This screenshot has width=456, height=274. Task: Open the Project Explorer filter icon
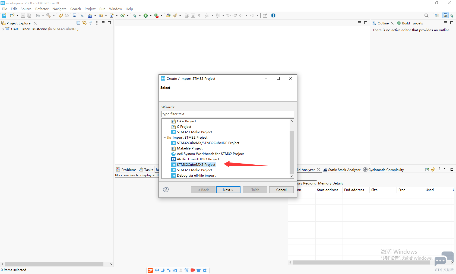click(91, 23)
